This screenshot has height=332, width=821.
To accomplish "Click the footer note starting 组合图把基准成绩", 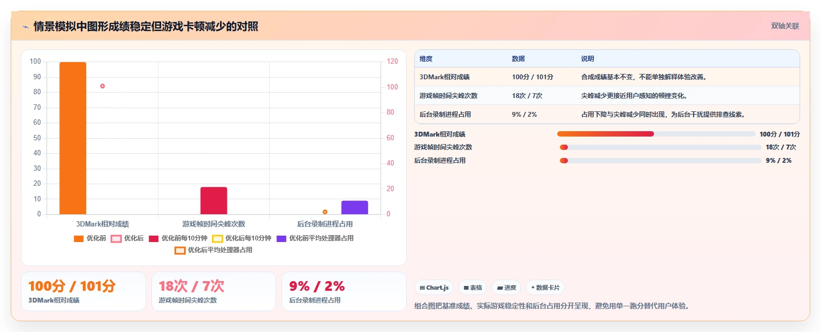I will (x=552, y=306).
